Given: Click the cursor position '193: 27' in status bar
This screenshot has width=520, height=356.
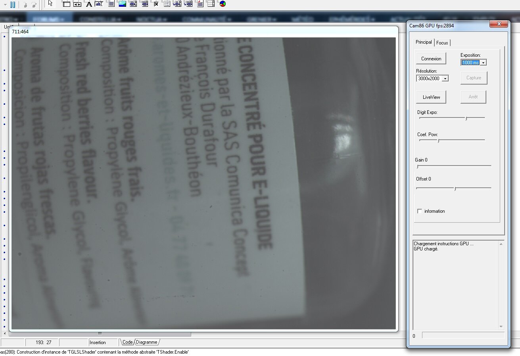Looking at the screenshot, I should pyautogui.click(x=44, y=342).
